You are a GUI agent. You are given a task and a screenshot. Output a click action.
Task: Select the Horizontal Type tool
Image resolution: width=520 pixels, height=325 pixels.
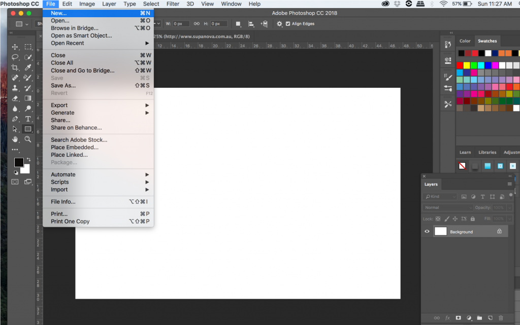(28, 118)
